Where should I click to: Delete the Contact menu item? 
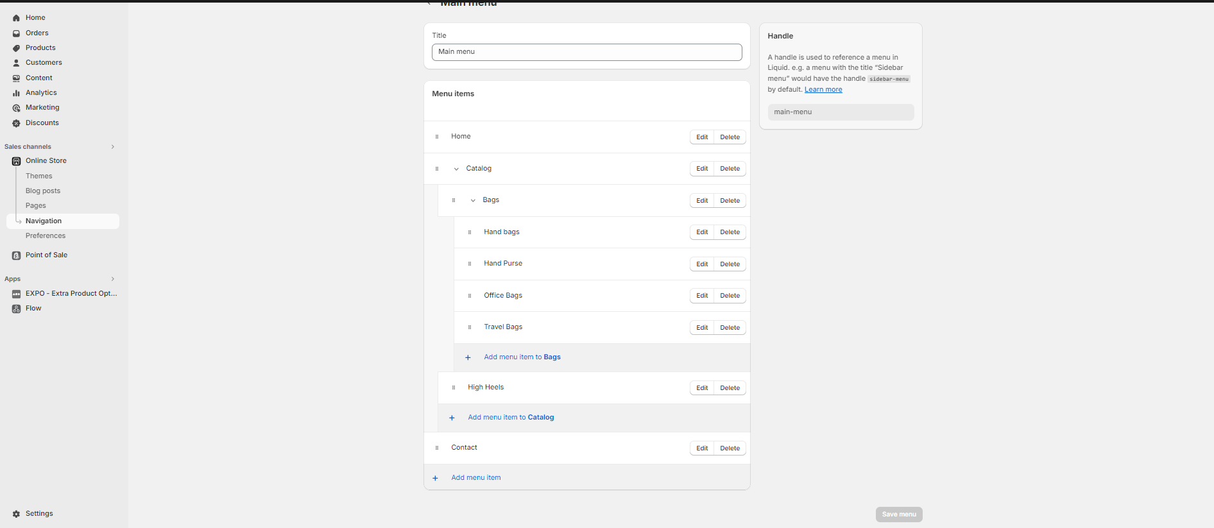click(x=730, y=448)
